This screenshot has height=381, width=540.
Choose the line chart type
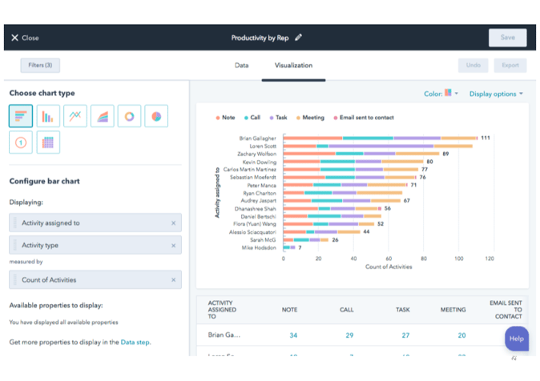coord(75,116)
